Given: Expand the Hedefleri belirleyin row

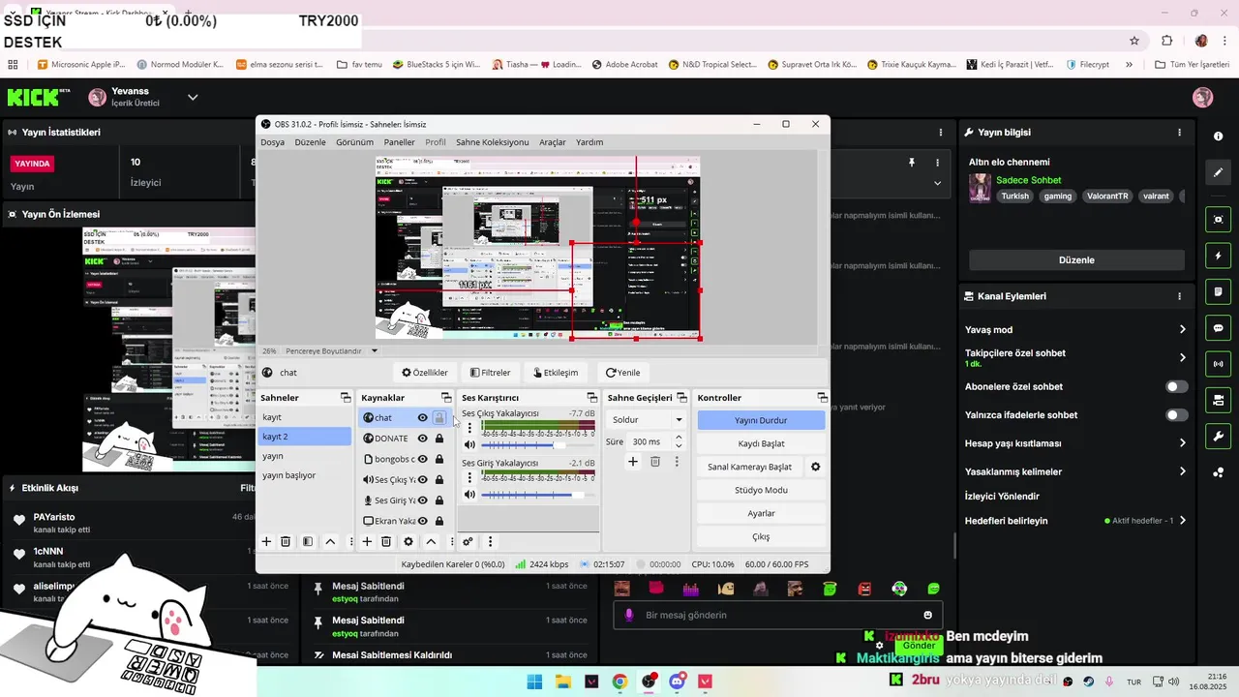Looking at the screenshot, I should click(1074, 521).
